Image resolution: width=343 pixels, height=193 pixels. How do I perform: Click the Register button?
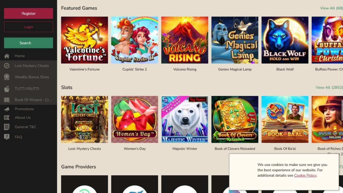point(28,13)
